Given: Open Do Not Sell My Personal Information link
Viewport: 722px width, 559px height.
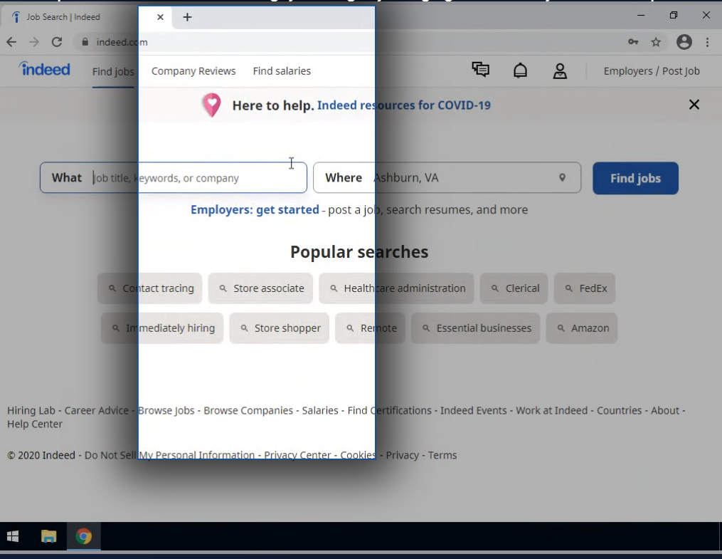Looking at the screenshot, I should pos(169,455).
